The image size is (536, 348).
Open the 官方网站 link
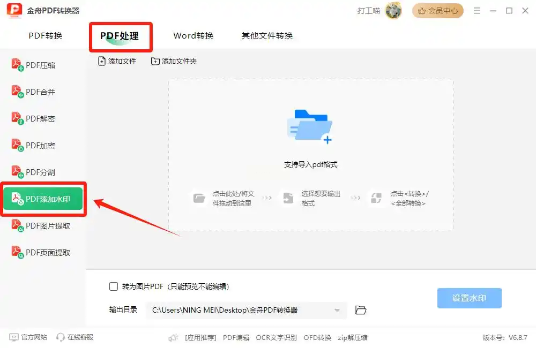pyautogui.click(x=34, y=337)
